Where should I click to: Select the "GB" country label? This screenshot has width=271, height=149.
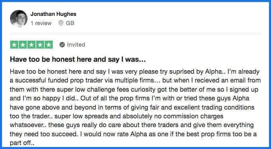click(x=70, y=23)
